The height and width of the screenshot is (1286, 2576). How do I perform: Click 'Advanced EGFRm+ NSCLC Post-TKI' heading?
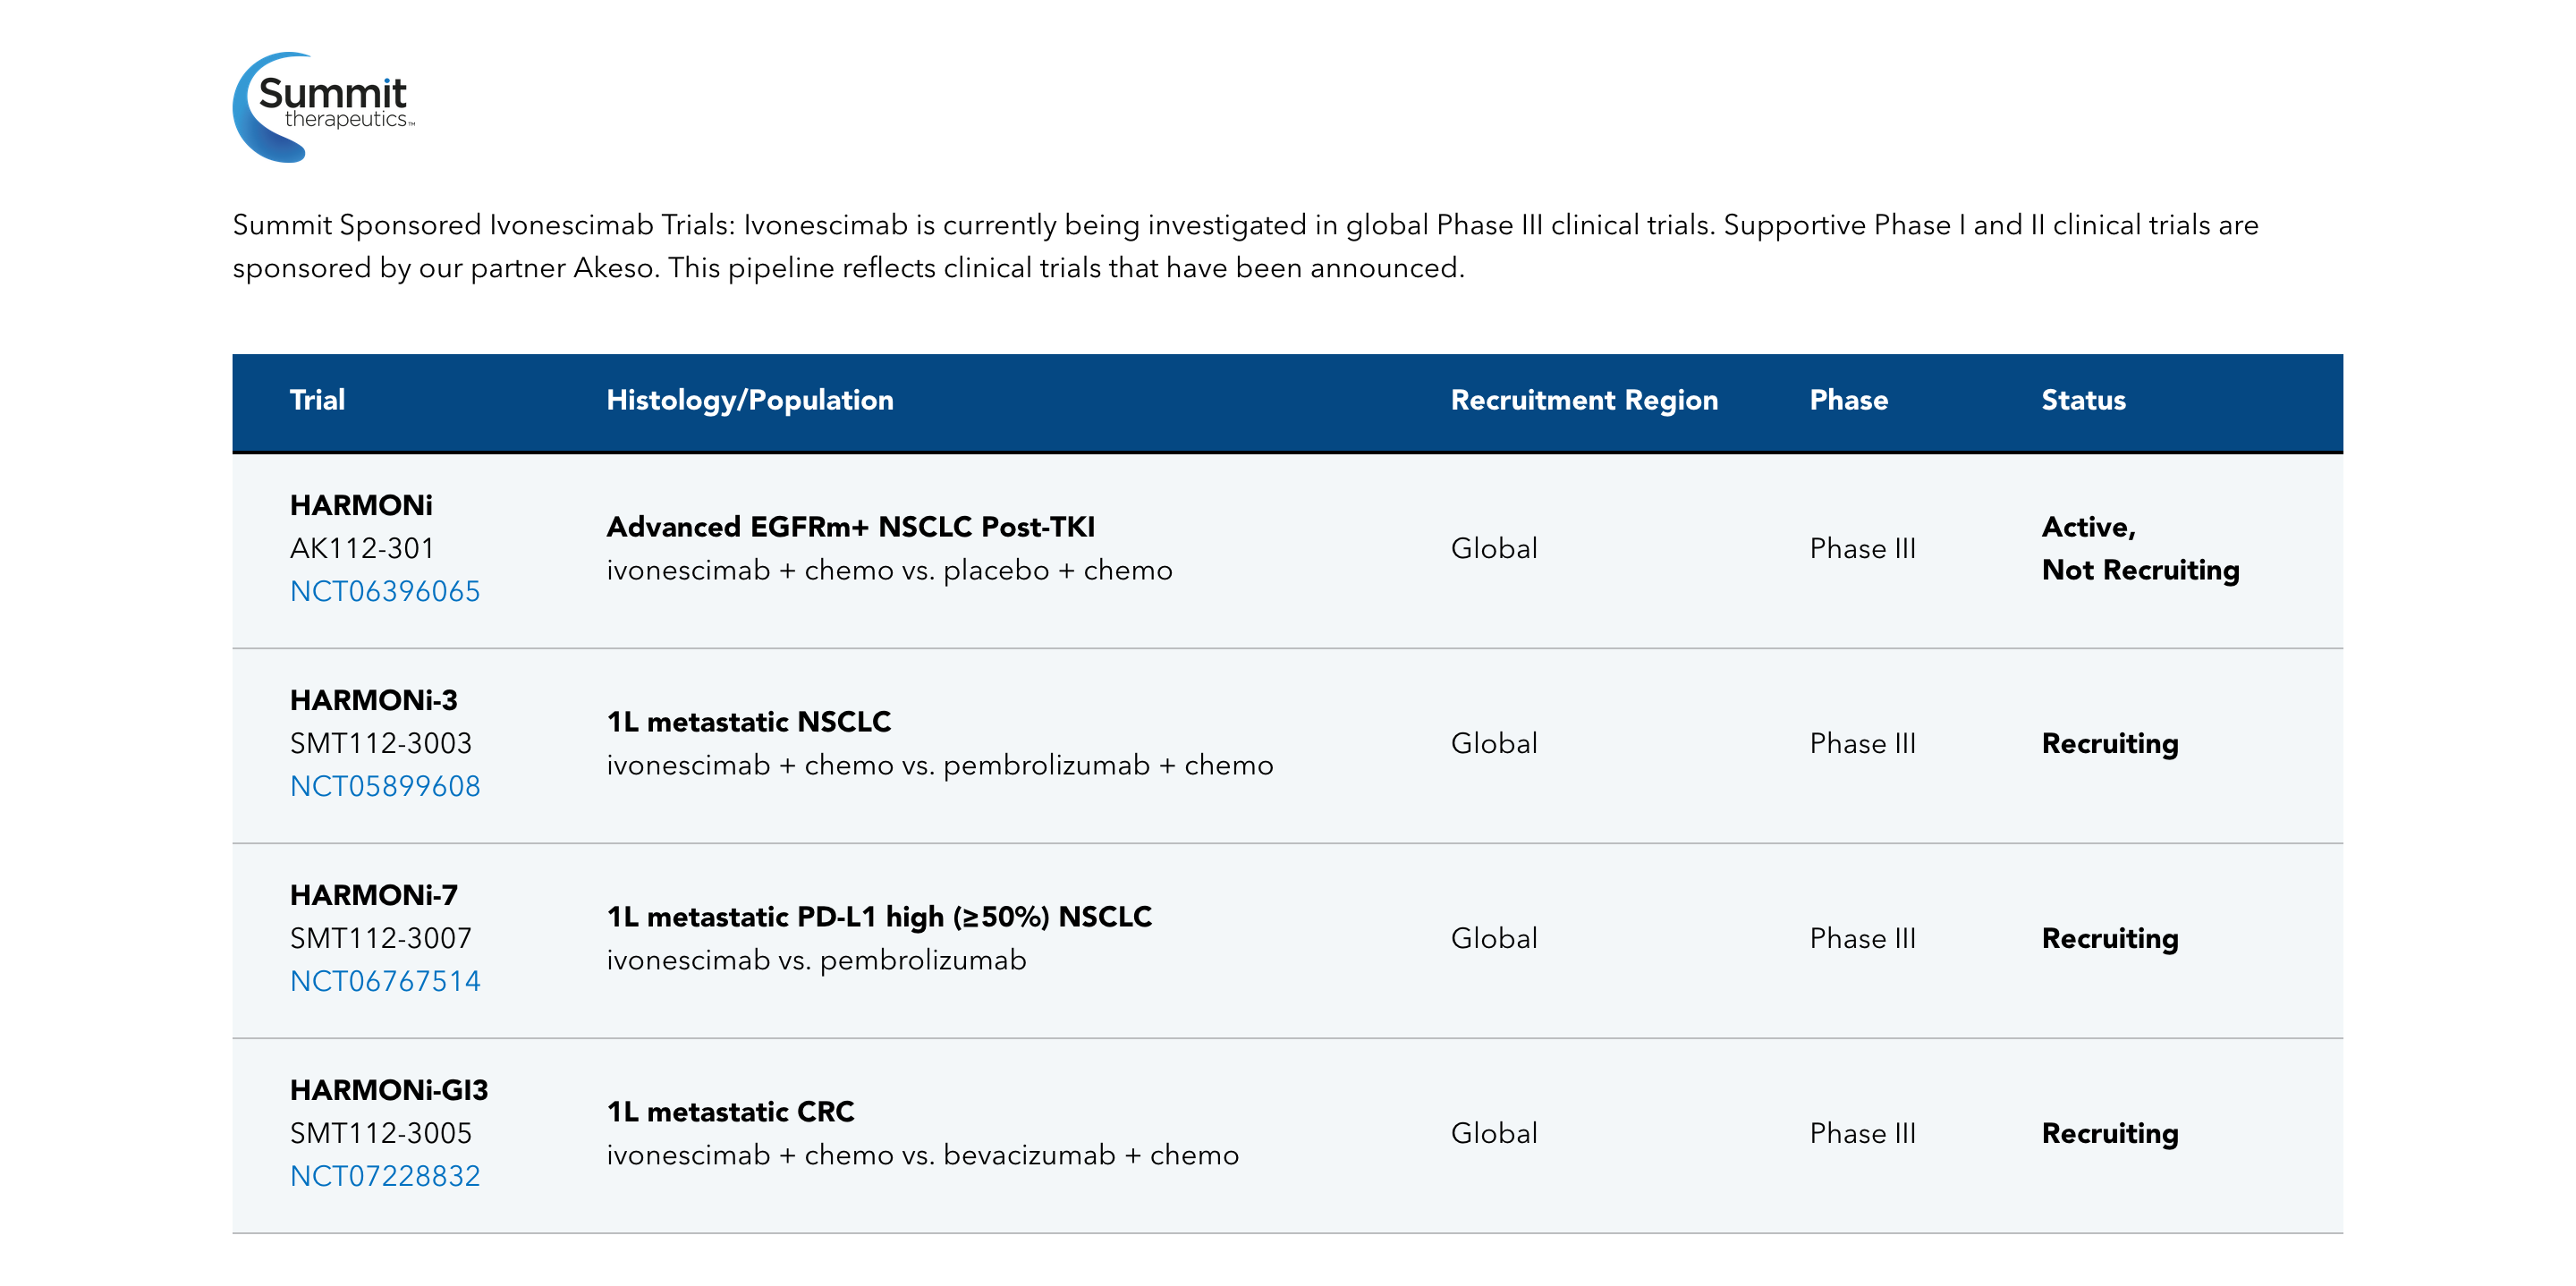click(850, 527)
